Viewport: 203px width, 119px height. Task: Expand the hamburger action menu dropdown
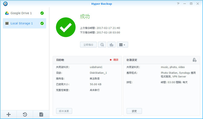122,45
